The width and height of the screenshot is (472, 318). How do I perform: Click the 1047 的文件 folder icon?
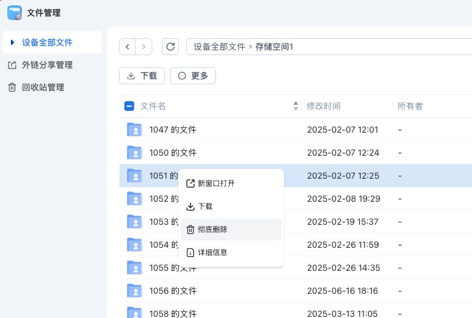(x=134, y=130)
